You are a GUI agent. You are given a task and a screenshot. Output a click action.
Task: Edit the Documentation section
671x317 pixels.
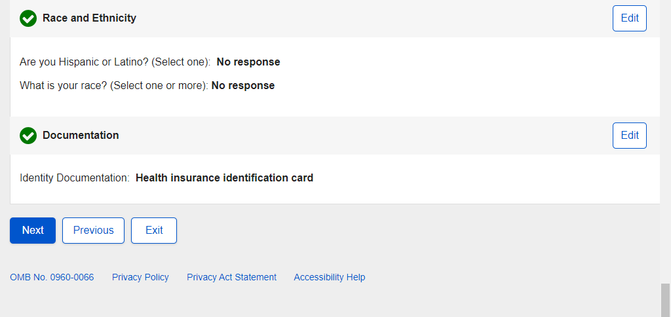pyautogui.click(x=629, y=136)
